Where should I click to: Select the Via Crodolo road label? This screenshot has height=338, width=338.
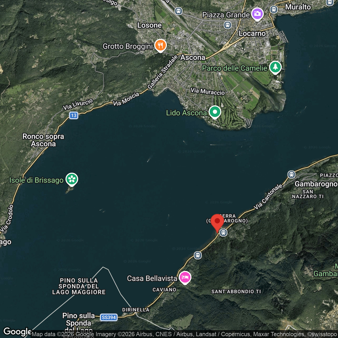(7, 218)
